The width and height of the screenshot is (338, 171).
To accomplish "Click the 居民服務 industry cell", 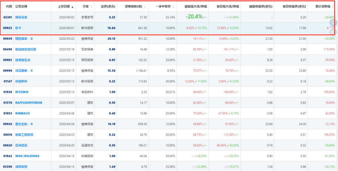I will pyautogui.click(x=87, y=60).
